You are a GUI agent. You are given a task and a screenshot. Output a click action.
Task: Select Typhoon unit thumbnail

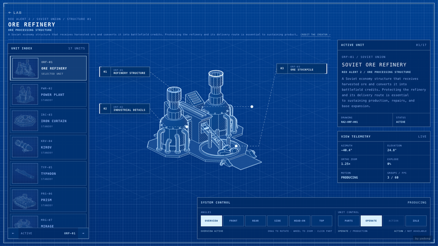coord(25,173)
